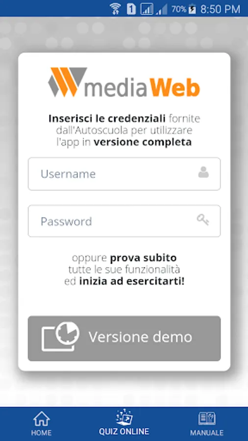Tap the battery charging icon
Image resolution: width=248 pixels, height=441 pixels.
coord(192,9)
